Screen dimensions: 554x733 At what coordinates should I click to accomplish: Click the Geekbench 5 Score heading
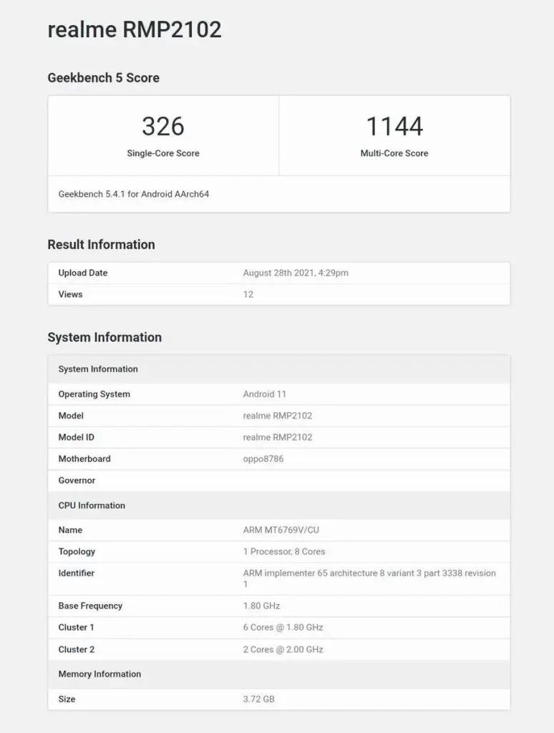pyautogui.click(x=103, y=77)
